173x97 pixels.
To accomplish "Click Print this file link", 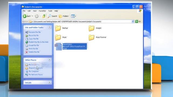I will coord(33,48).
